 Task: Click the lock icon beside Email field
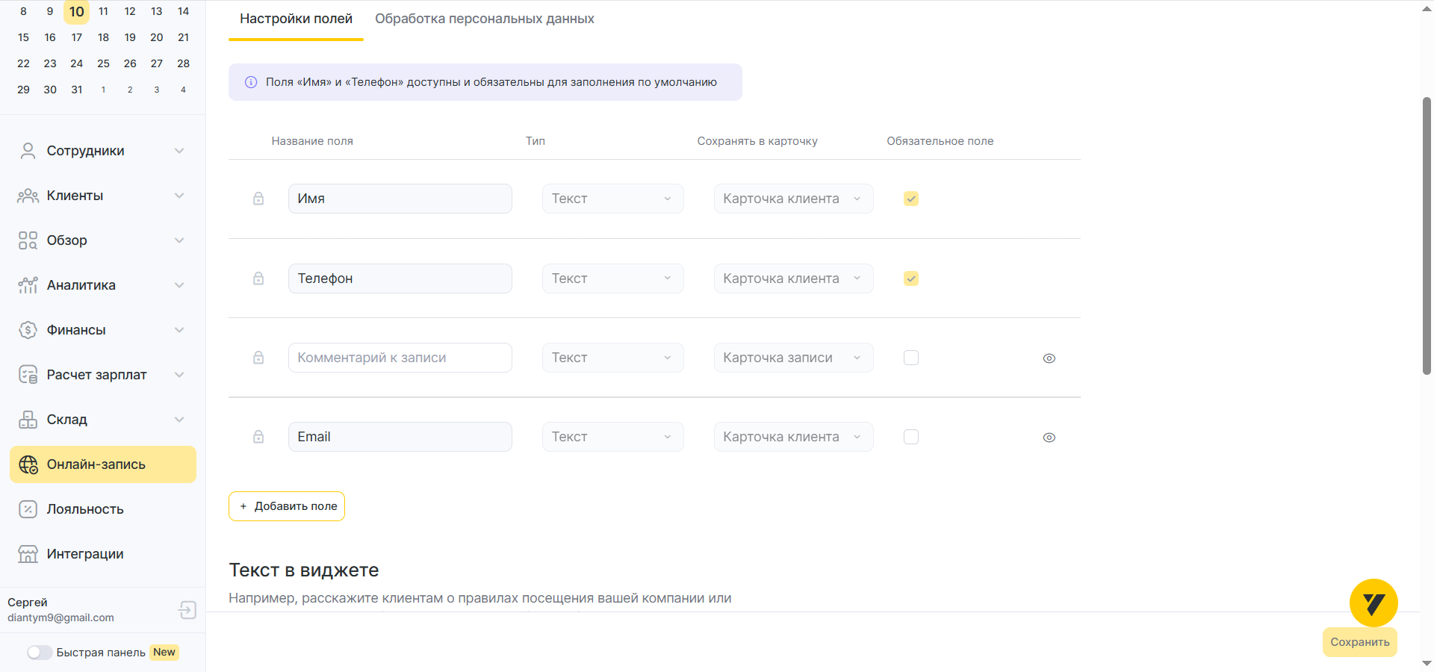[x=258, y=437]
